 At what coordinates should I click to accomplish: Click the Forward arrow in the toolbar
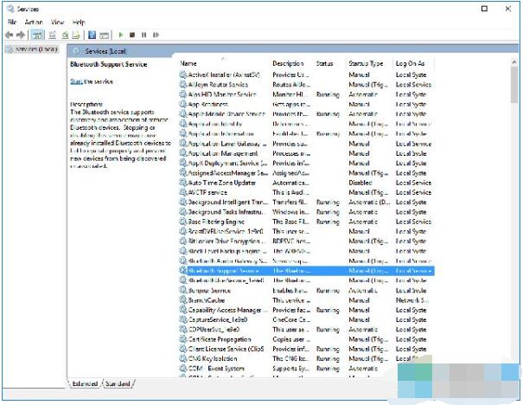[x=21, y=35]
